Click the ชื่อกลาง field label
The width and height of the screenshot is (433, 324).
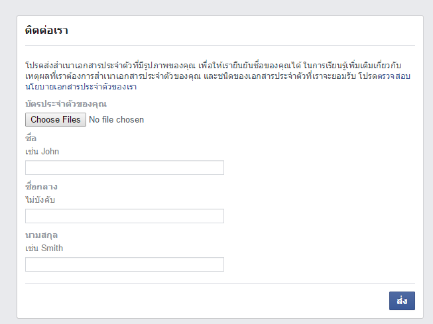pos(41,187)
